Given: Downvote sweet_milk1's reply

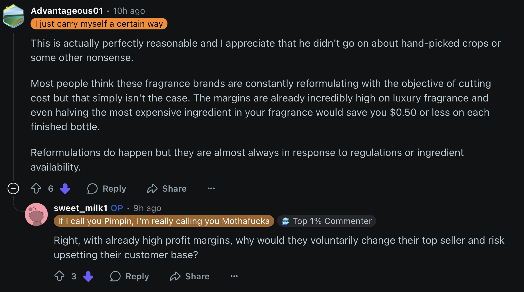Looking at the screenshot, I should pos(88,276).
